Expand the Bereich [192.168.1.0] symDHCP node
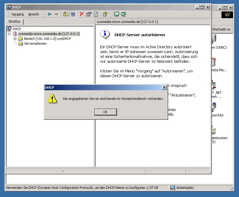Screen dimensions: 239x197 coord(15,39)
